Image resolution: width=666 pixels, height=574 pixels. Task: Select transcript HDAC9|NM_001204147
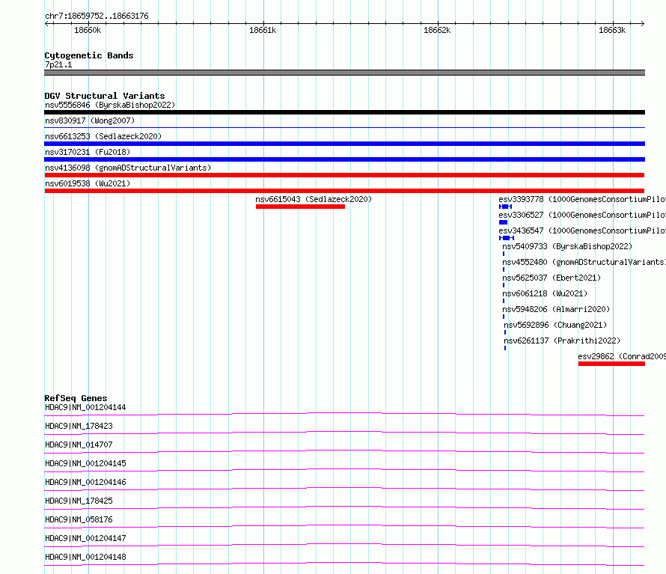click(85, 538)
